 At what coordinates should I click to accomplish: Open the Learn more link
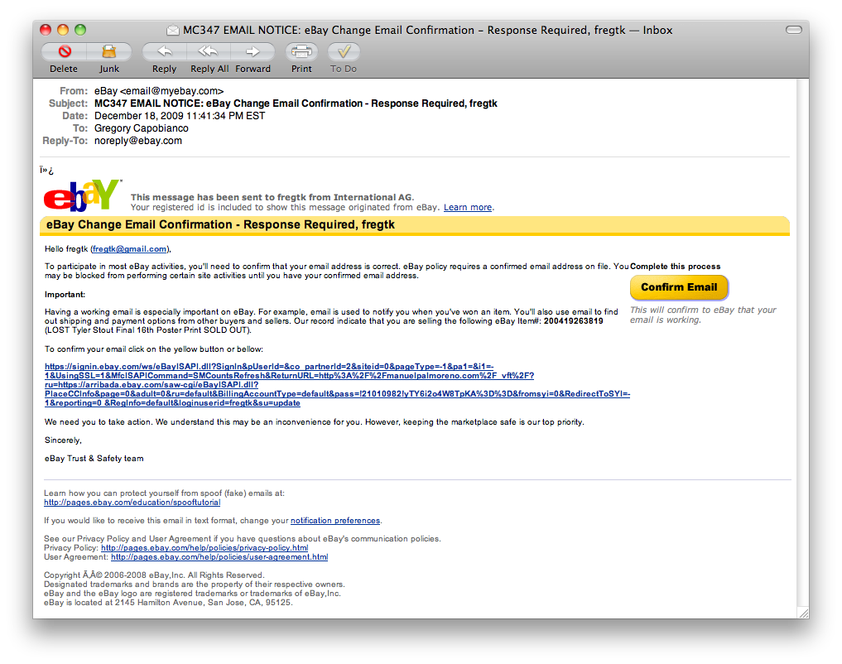[468, 207]
